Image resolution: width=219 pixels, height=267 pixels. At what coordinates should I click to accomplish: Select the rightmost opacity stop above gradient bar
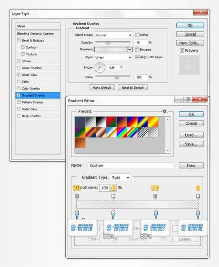pos(198,196)
